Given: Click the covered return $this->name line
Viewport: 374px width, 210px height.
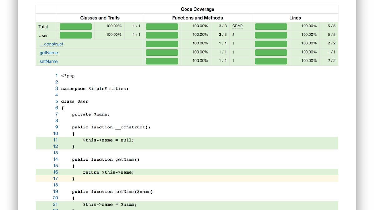Looking at the screenshot, I should click(x=108, y=172).
